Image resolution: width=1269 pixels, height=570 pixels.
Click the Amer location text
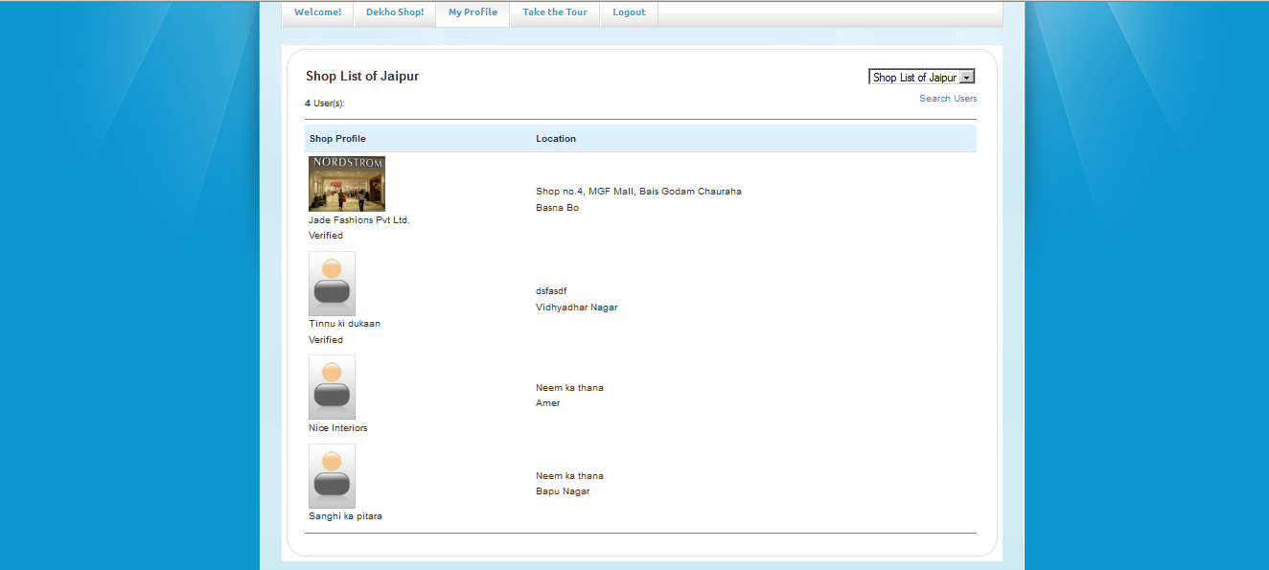tap(548, 403)
